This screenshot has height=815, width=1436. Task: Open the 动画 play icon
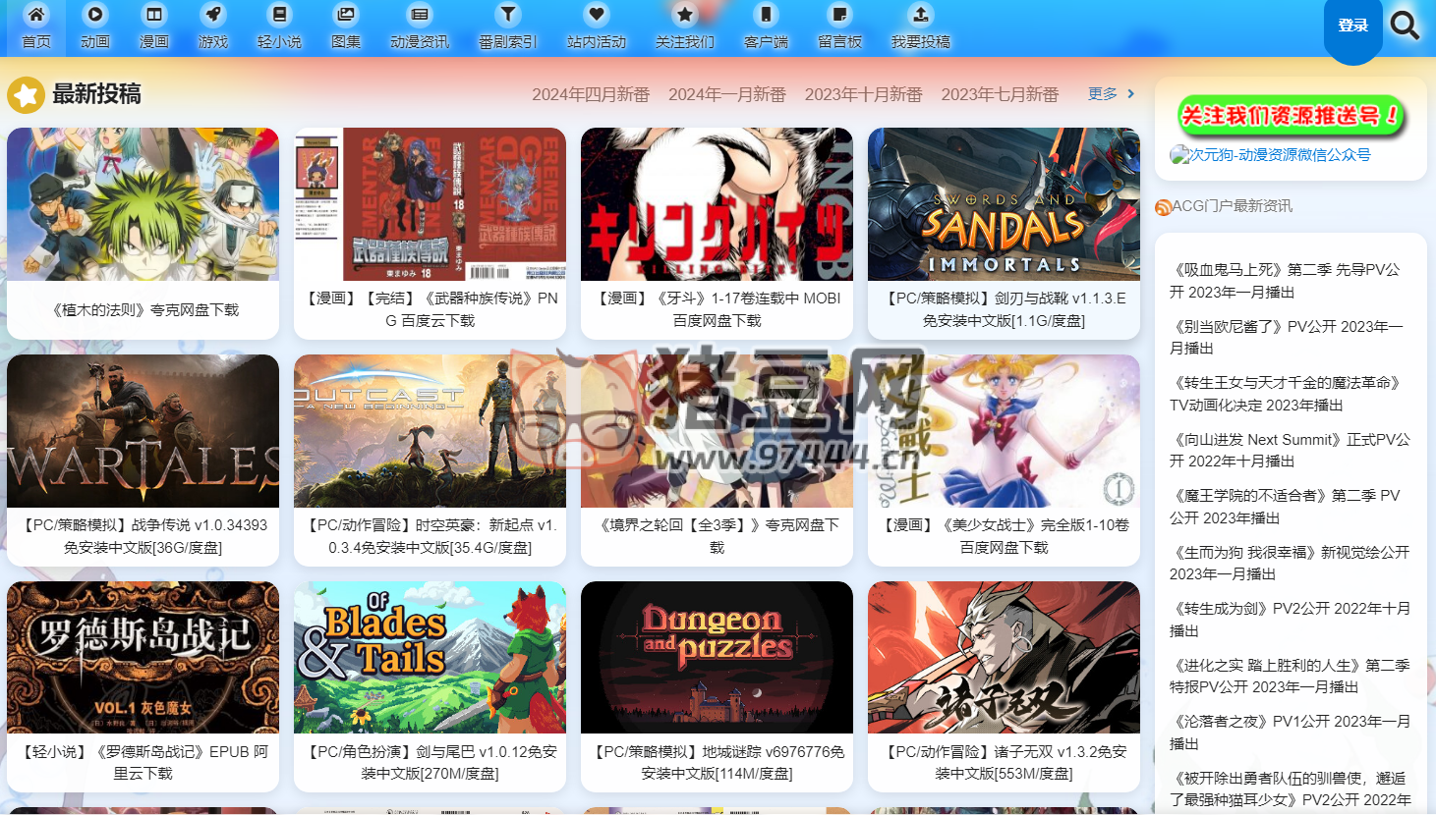(x=95, y=15)
